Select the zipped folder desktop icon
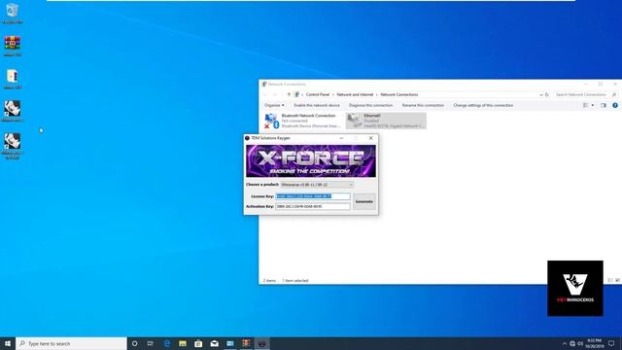This screenshot has height=350, width=622. 13,79
